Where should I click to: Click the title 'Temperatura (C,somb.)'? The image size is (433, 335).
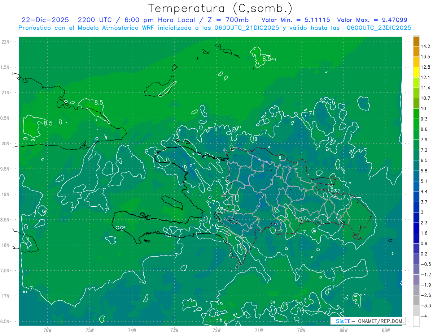(x=220, y=8)
